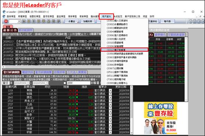Screen dimensions: 205x136
Task: Select the numbered page 3 toolbar icon
Action: (199, 21)
